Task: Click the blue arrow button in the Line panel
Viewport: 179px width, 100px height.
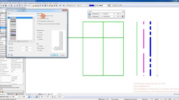Action: pyautogui.click(x=123, y=16)
